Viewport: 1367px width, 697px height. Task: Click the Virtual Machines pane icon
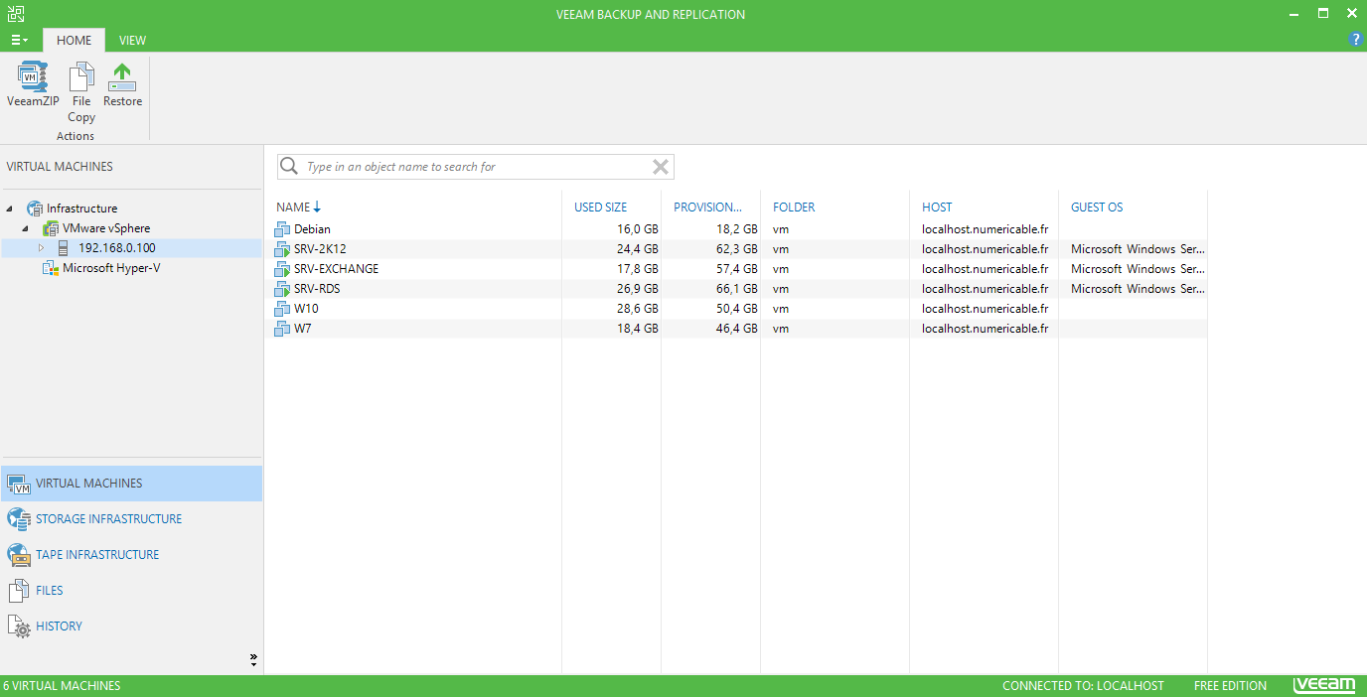(19, 484)
